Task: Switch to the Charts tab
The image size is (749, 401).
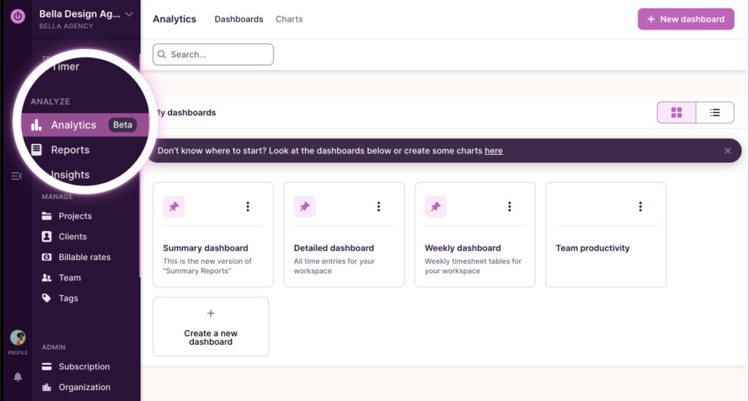Action: (289, 19)
